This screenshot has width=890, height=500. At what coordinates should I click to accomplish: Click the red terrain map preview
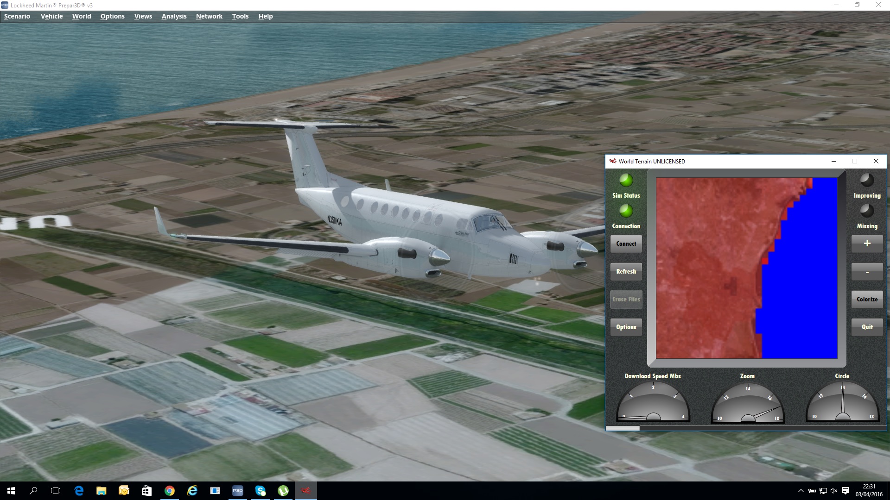747,268
